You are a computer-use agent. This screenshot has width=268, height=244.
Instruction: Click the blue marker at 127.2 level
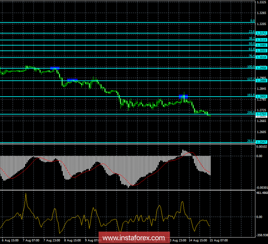point(73,80)
